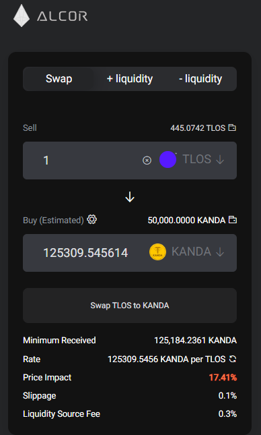Open the TLOS token dropdown

tap(203, 160)
